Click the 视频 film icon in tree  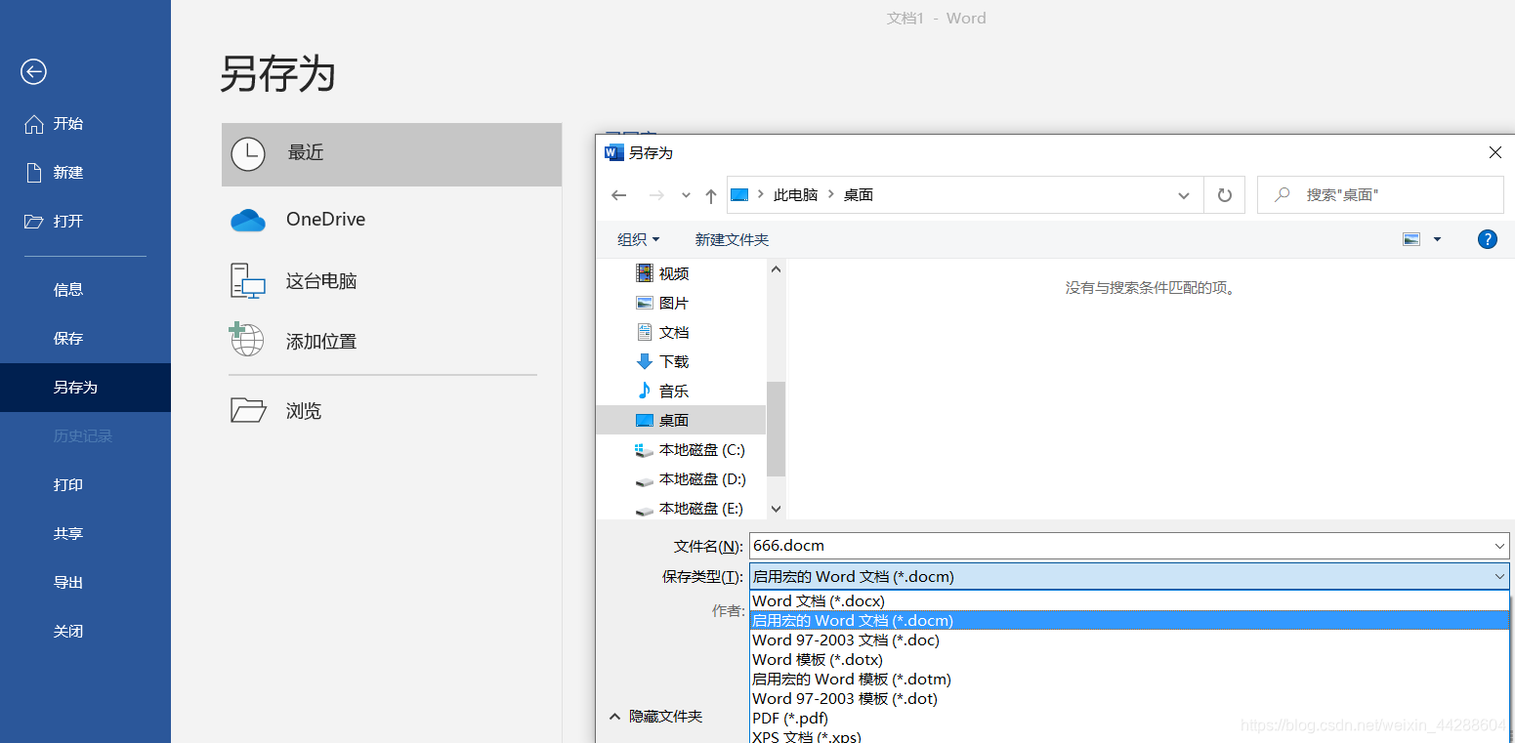(x=644, y=273)
